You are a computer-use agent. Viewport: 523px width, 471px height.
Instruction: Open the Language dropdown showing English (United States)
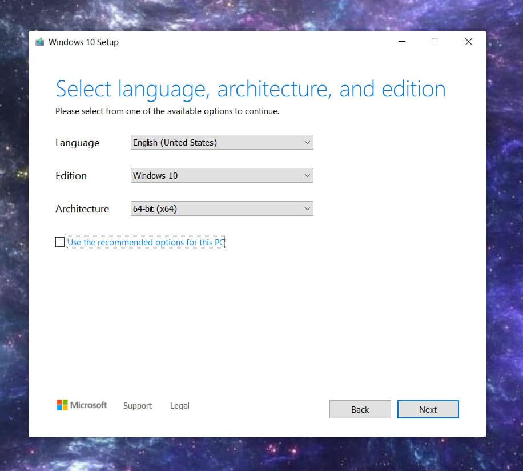click(222, 143)
